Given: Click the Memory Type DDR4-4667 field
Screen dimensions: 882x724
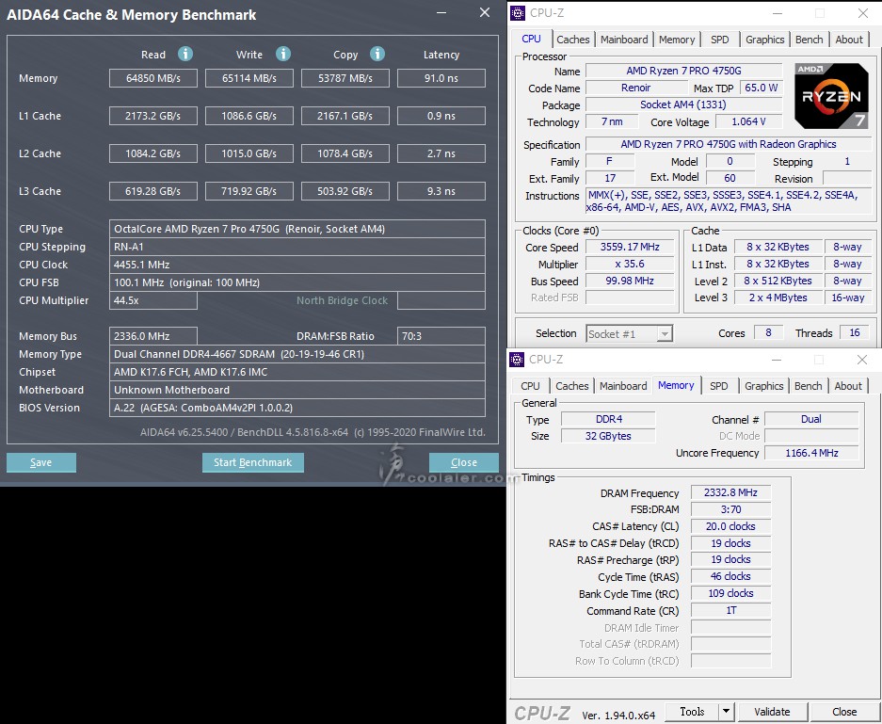Looking at the screenshot, I should [x=297, y=354].
